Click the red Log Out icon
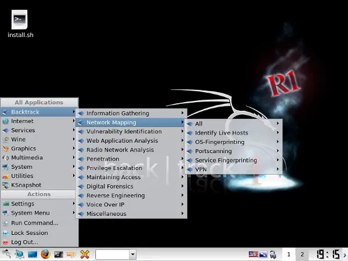 [x=6, y=242]
